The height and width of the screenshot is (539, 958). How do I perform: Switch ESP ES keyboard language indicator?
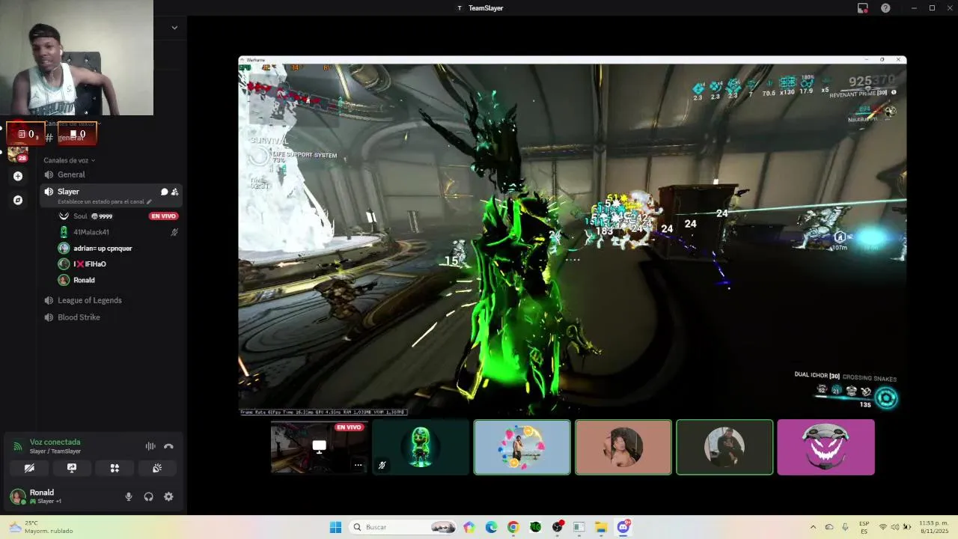(864, 527)
